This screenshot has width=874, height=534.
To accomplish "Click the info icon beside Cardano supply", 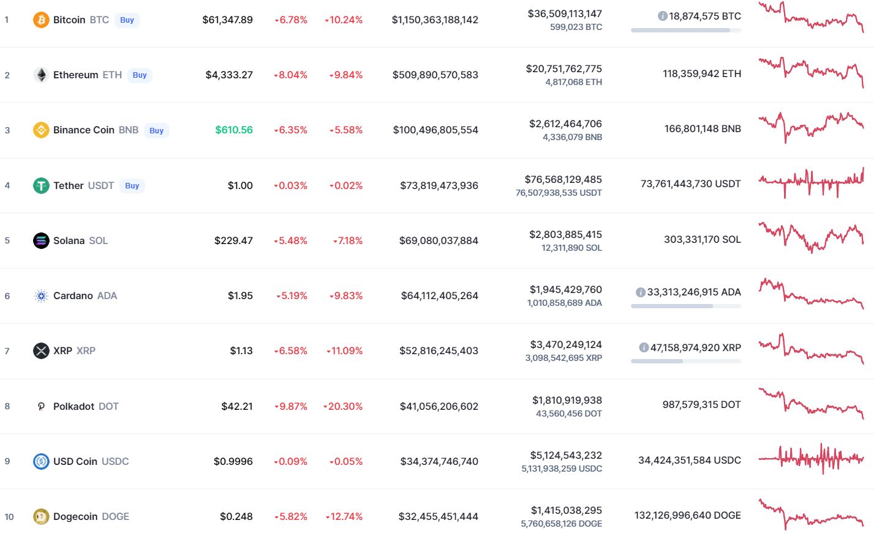I will coord(640,292).
